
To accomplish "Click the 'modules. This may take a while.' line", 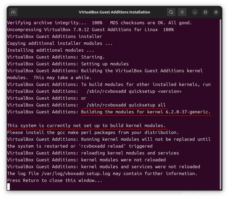I will [49, 78].
